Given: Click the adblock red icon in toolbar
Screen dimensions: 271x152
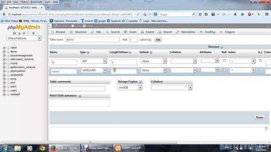Looking at the screenshot, I should click(249, 14).
